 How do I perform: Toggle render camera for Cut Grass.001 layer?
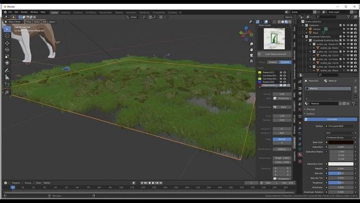285,76
